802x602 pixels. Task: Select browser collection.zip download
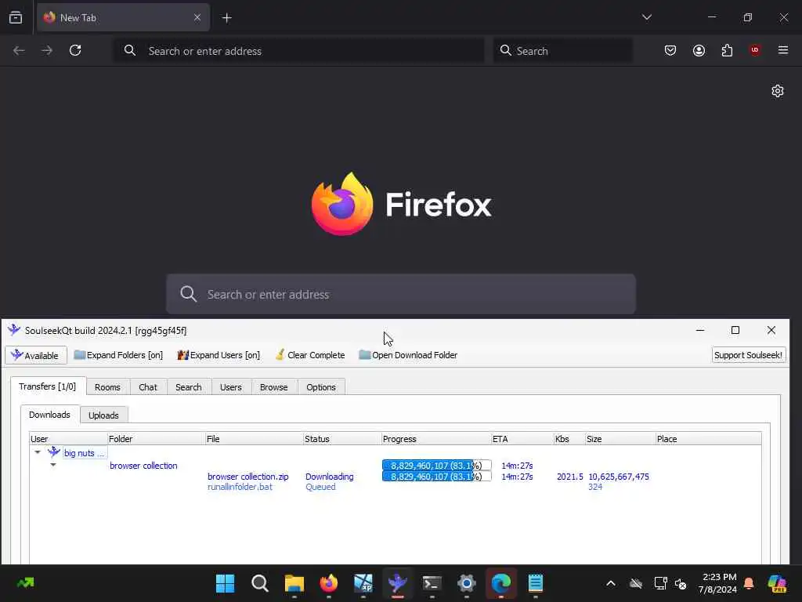248,477
